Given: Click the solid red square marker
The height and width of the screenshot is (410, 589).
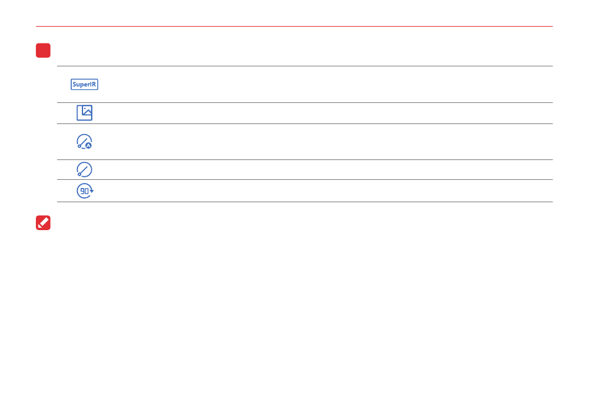Looking at the screenshot, I should (43, 50).
